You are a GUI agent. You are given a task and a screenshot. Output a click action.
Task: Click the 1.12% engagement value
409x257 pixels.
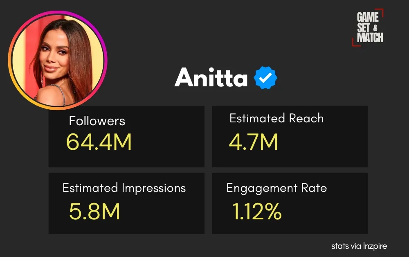[x=257, y=212]
